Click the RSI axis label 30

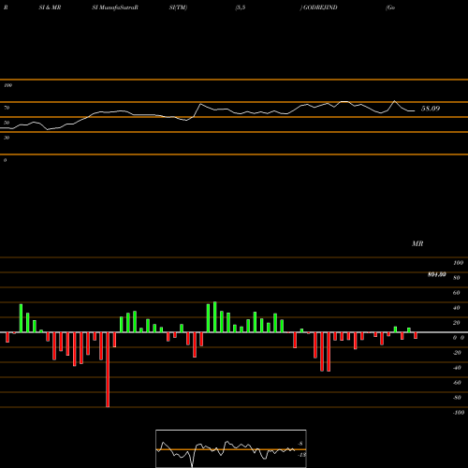[7, 138]
